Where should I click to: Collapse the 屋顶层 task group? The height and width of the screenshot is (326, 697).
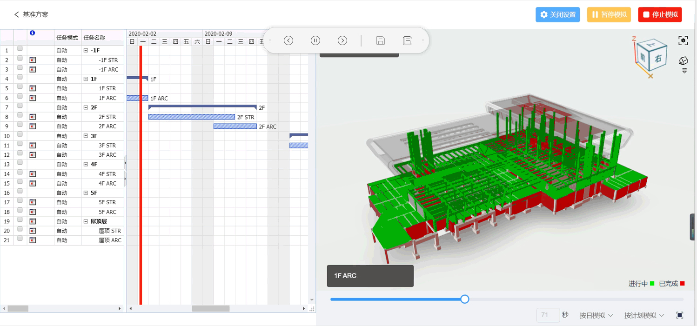(86, 221)
